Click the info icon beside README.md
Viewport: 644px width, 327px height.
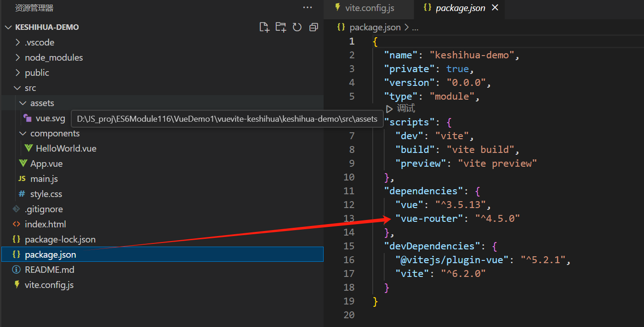[x=17, y=270]
